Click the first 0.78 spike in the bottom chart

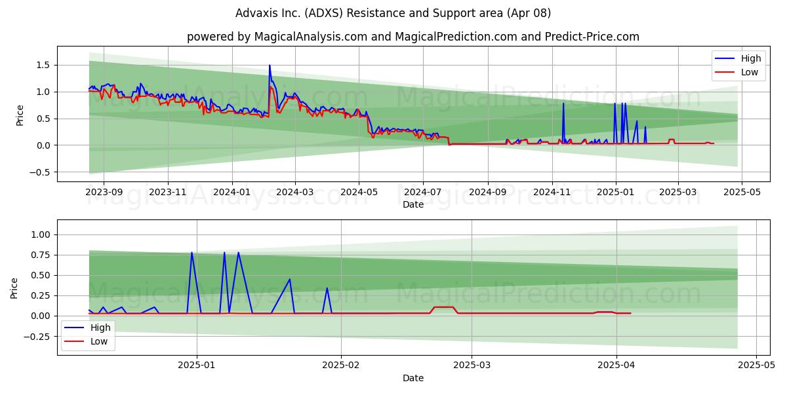point(192,253)
